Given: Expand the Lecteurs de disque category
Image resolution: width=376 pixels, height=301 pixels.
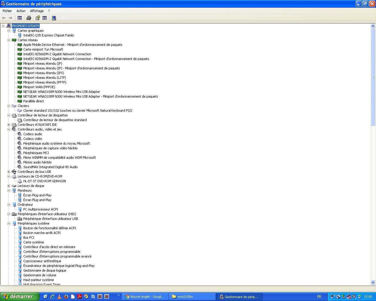Looking at the screenshot, I should 9,186.
